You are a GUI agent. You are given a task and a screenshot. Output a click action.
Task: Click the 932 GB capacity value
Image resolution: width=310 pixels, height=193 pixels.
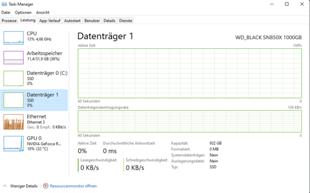(215, 143)
